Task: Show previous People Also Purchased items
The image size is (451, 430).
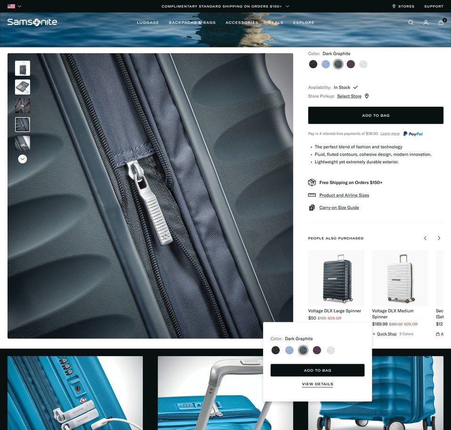Action: [425, 238]
